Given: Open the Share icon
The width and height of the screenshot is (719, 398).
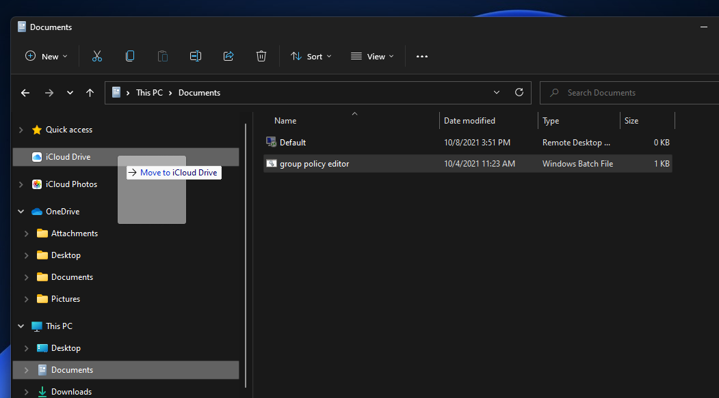Looking at the screenshot, I should [x=228, y=56].
